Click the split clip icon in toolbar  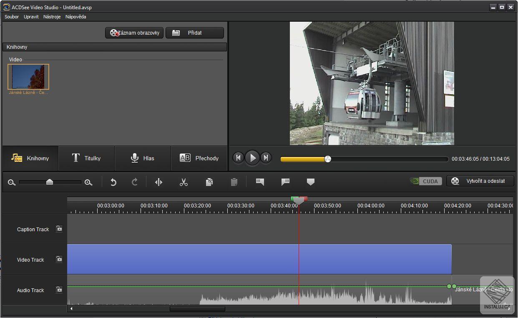click(158, 182)
